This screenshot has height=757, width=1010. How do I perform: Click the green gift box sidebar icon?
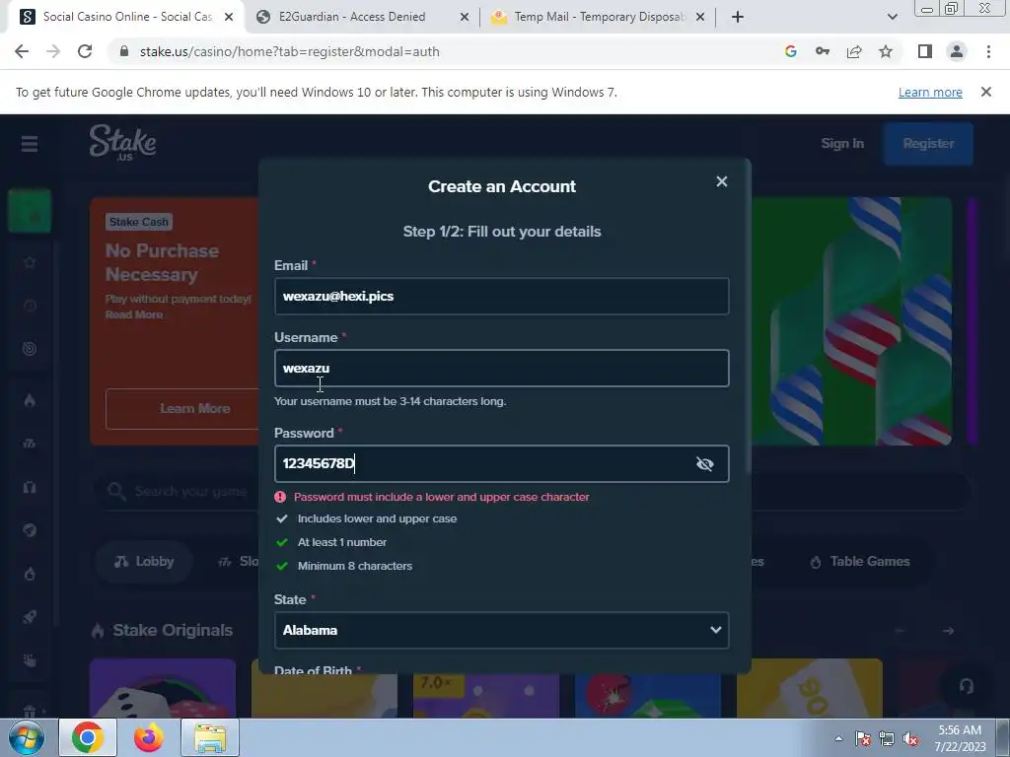(29, 211)
